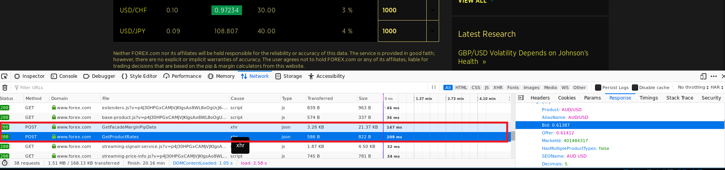The image size is (725, 170).
Task: Click the element picker icon
Action: point(4,76)
